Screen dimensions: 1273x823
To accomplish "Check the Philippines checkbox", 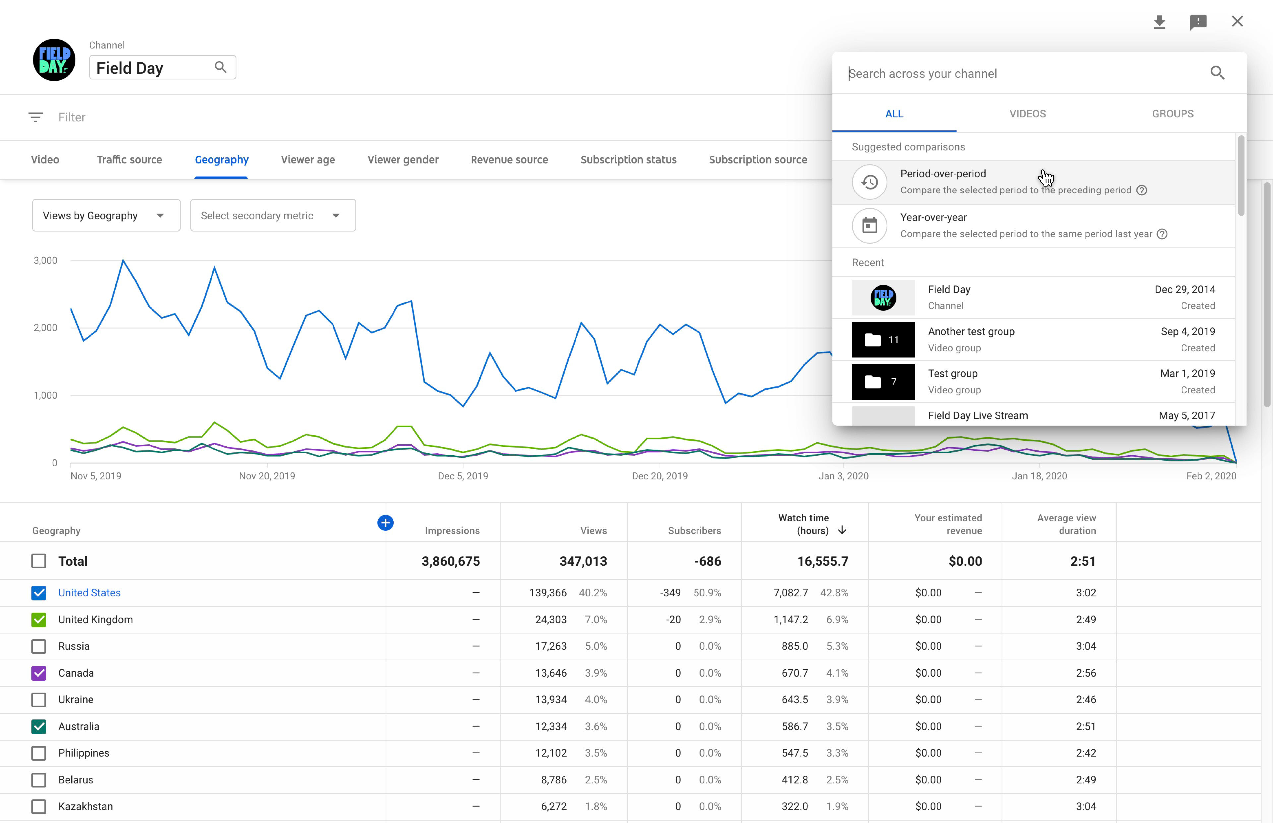I will [38, 753].
